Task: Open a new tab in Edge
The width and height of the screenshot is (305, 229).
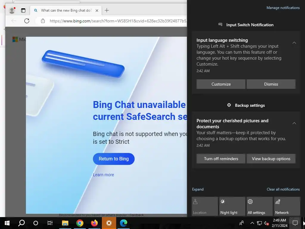Action: tap(107, 10)
